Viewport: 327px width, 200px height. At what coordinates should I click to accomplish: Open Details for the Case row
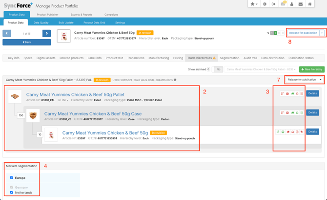[x=312, y=112]
